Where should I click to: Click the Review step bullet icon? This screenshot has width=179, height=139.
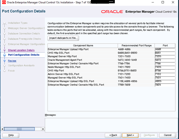[x=5, y=61]
